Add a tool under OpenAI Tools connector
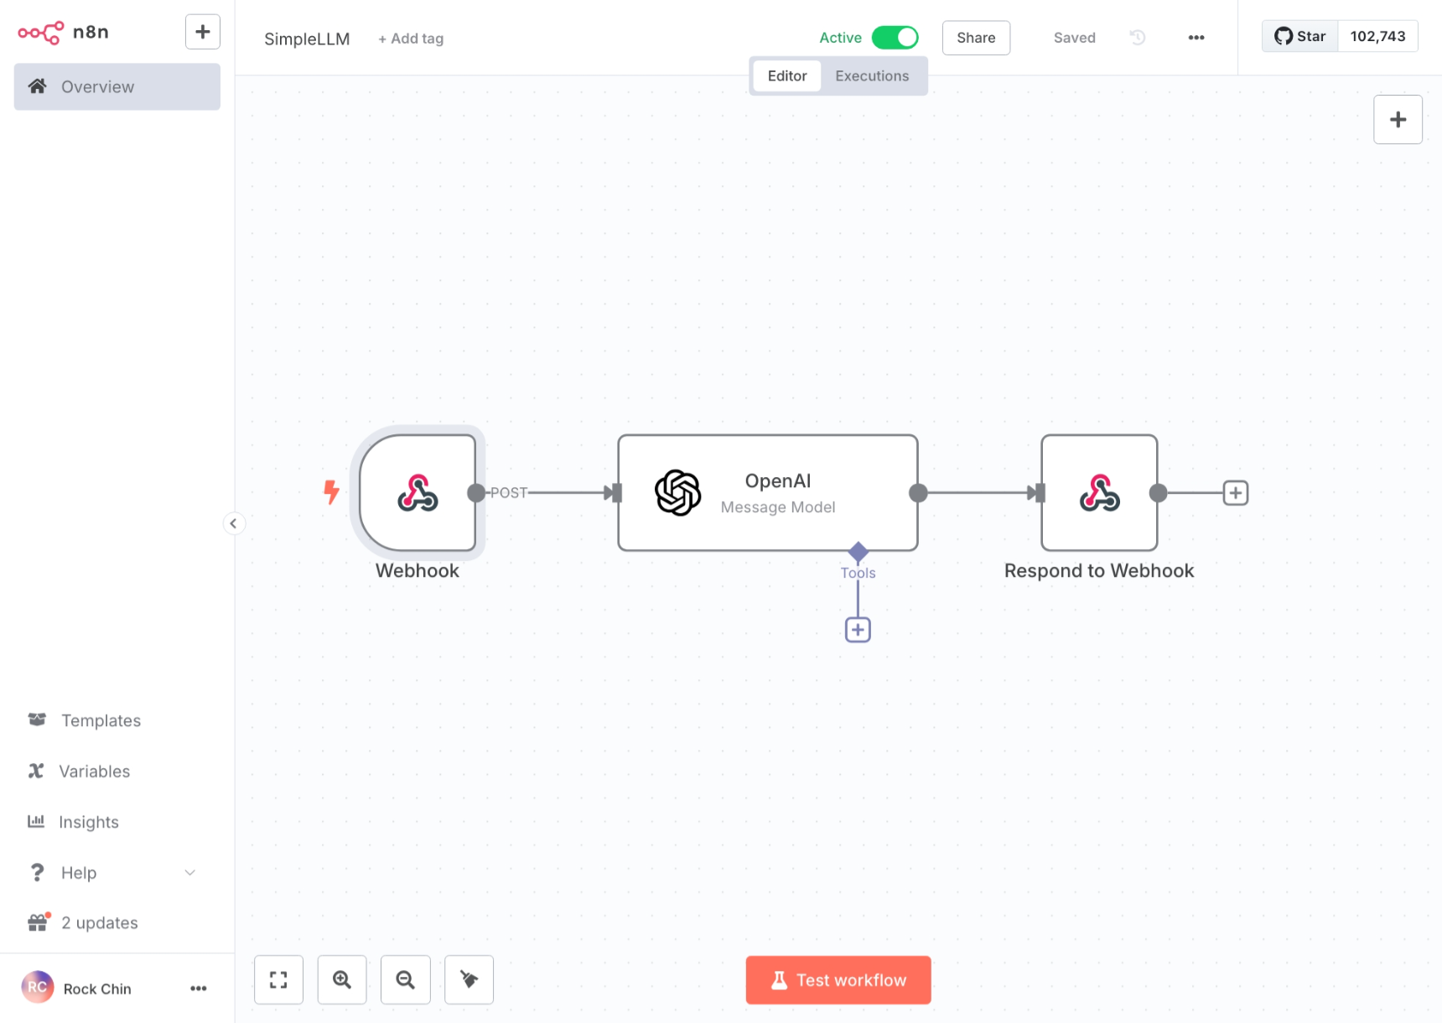This screenshot has width=1442, height=1023. pyautogui.click(x=858, y=630)
